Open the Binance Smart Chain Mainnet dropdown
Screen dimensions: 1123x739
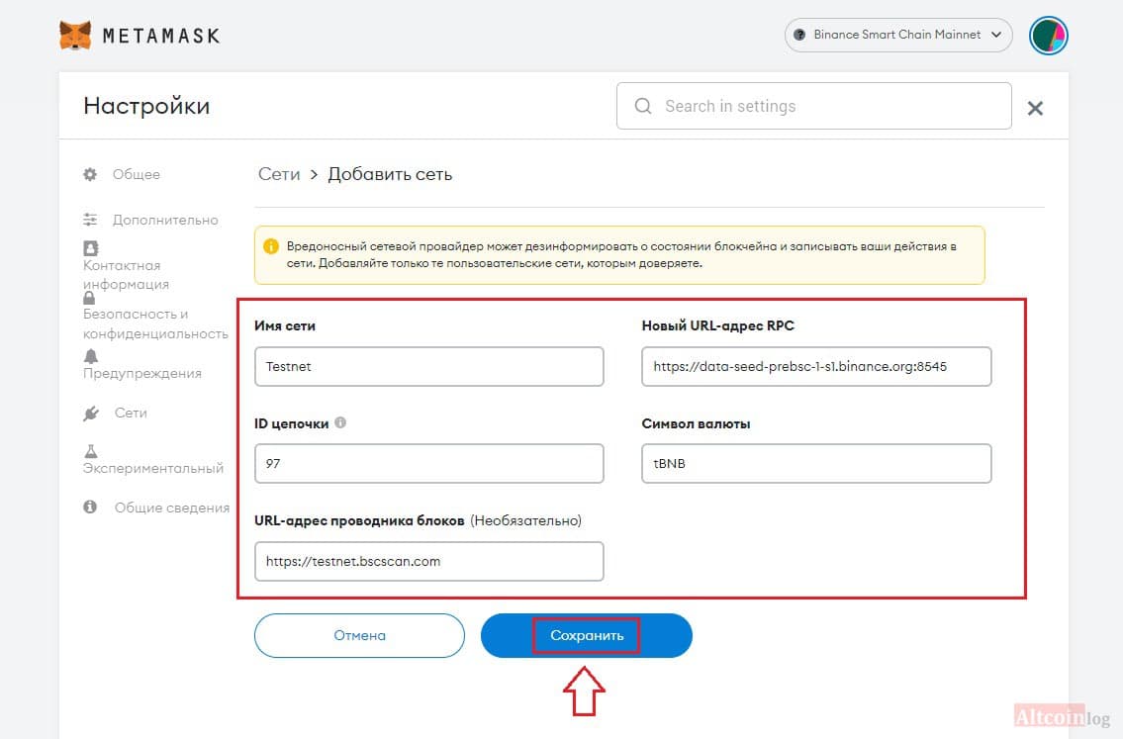click(898, 35)
